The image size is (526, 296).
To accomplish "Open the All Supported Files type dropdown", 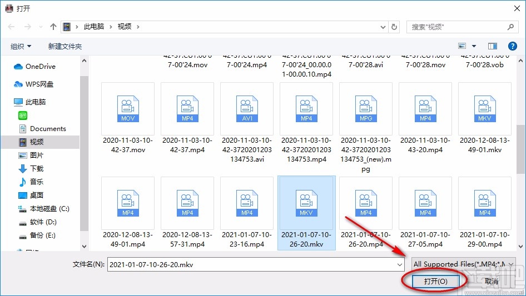I will [464, 264].
